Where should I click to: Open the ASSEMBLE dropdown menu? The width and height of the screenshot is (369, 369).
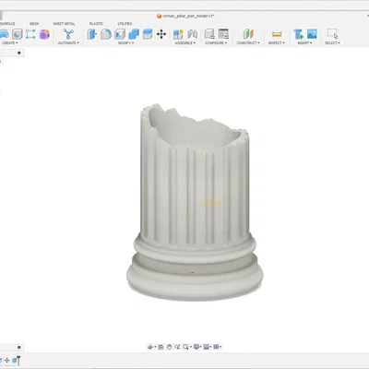(x=185, y=43)
